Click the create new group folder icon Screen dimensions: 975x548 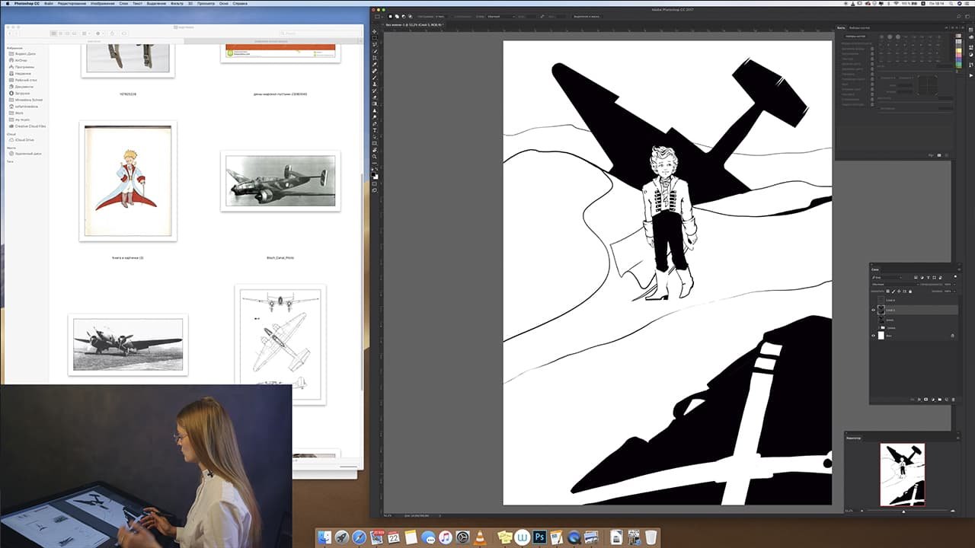pos(938,399)
